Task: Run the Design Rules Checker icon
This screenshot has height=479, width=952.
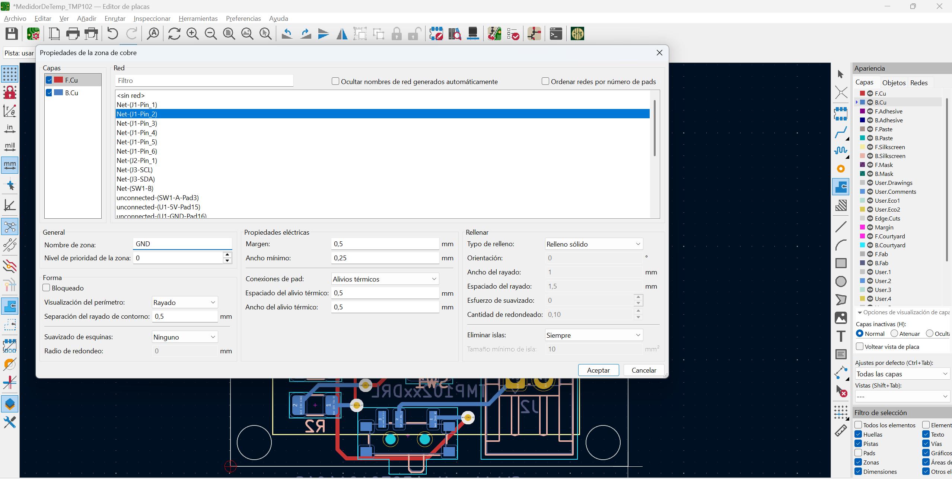Action: (x=513, y=34)
